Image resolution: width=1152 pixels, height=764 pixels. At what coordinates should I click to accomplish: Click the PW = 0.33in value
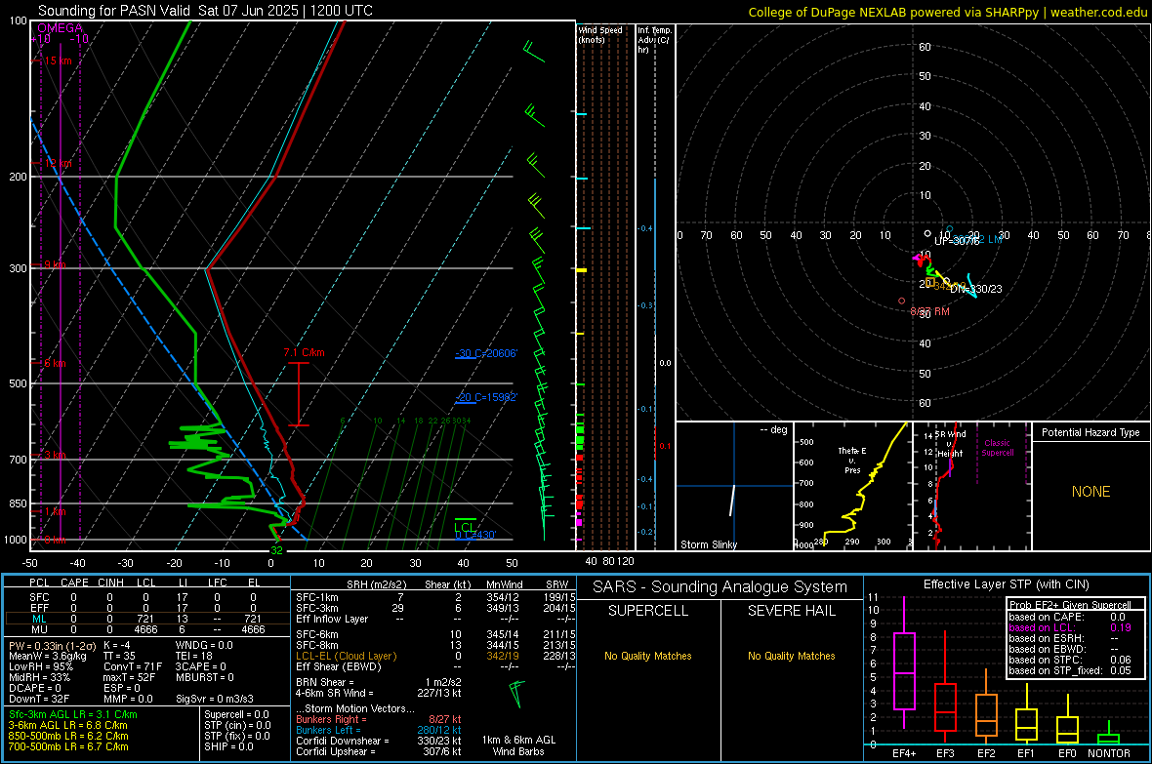(x=50, y=645)
